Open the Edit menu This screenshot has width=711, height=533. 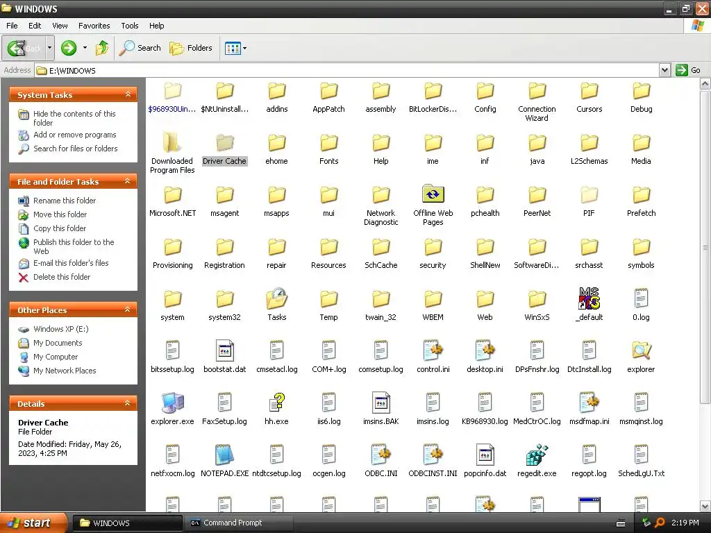tap(35, 26)
